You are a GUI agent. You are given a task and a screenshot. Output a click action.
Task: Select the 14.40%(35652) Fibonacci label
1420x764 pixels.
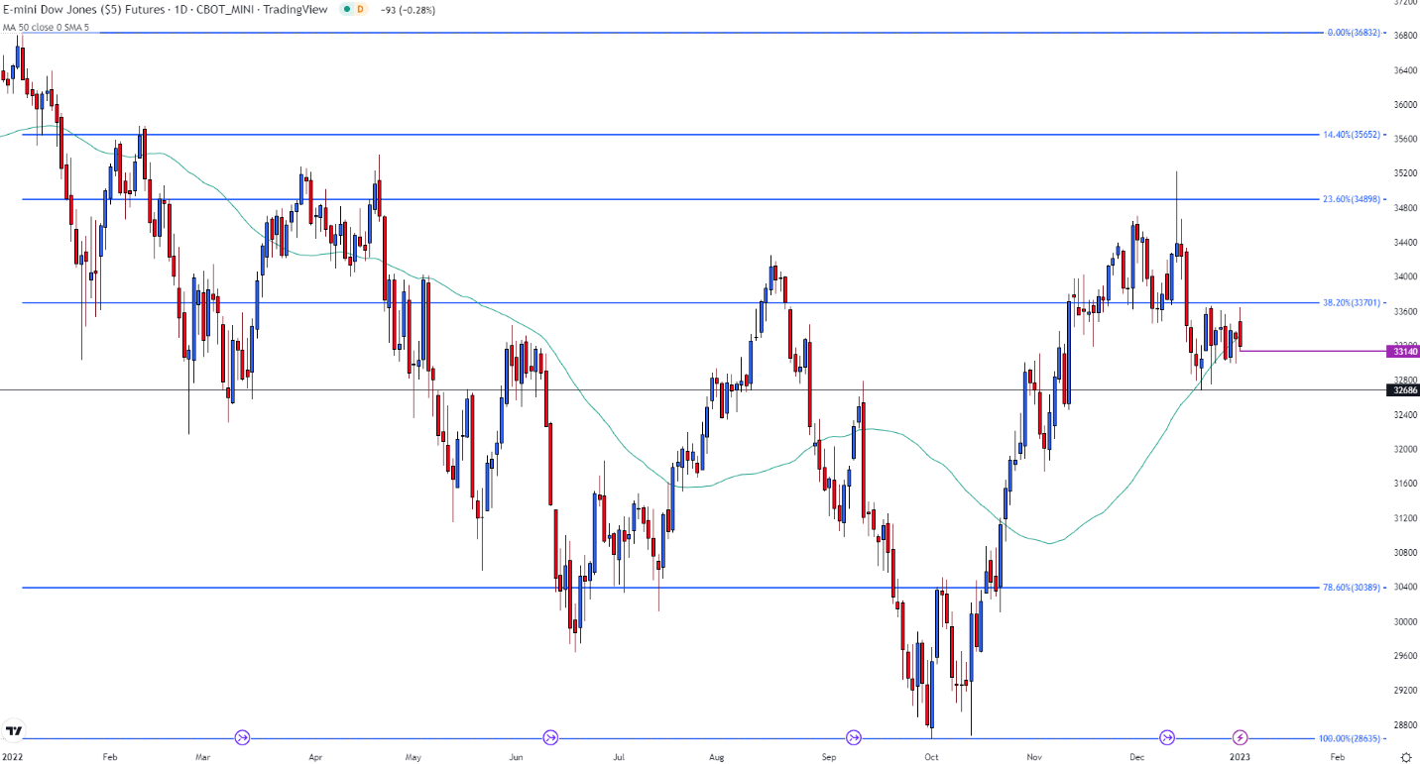(1351, 134)
